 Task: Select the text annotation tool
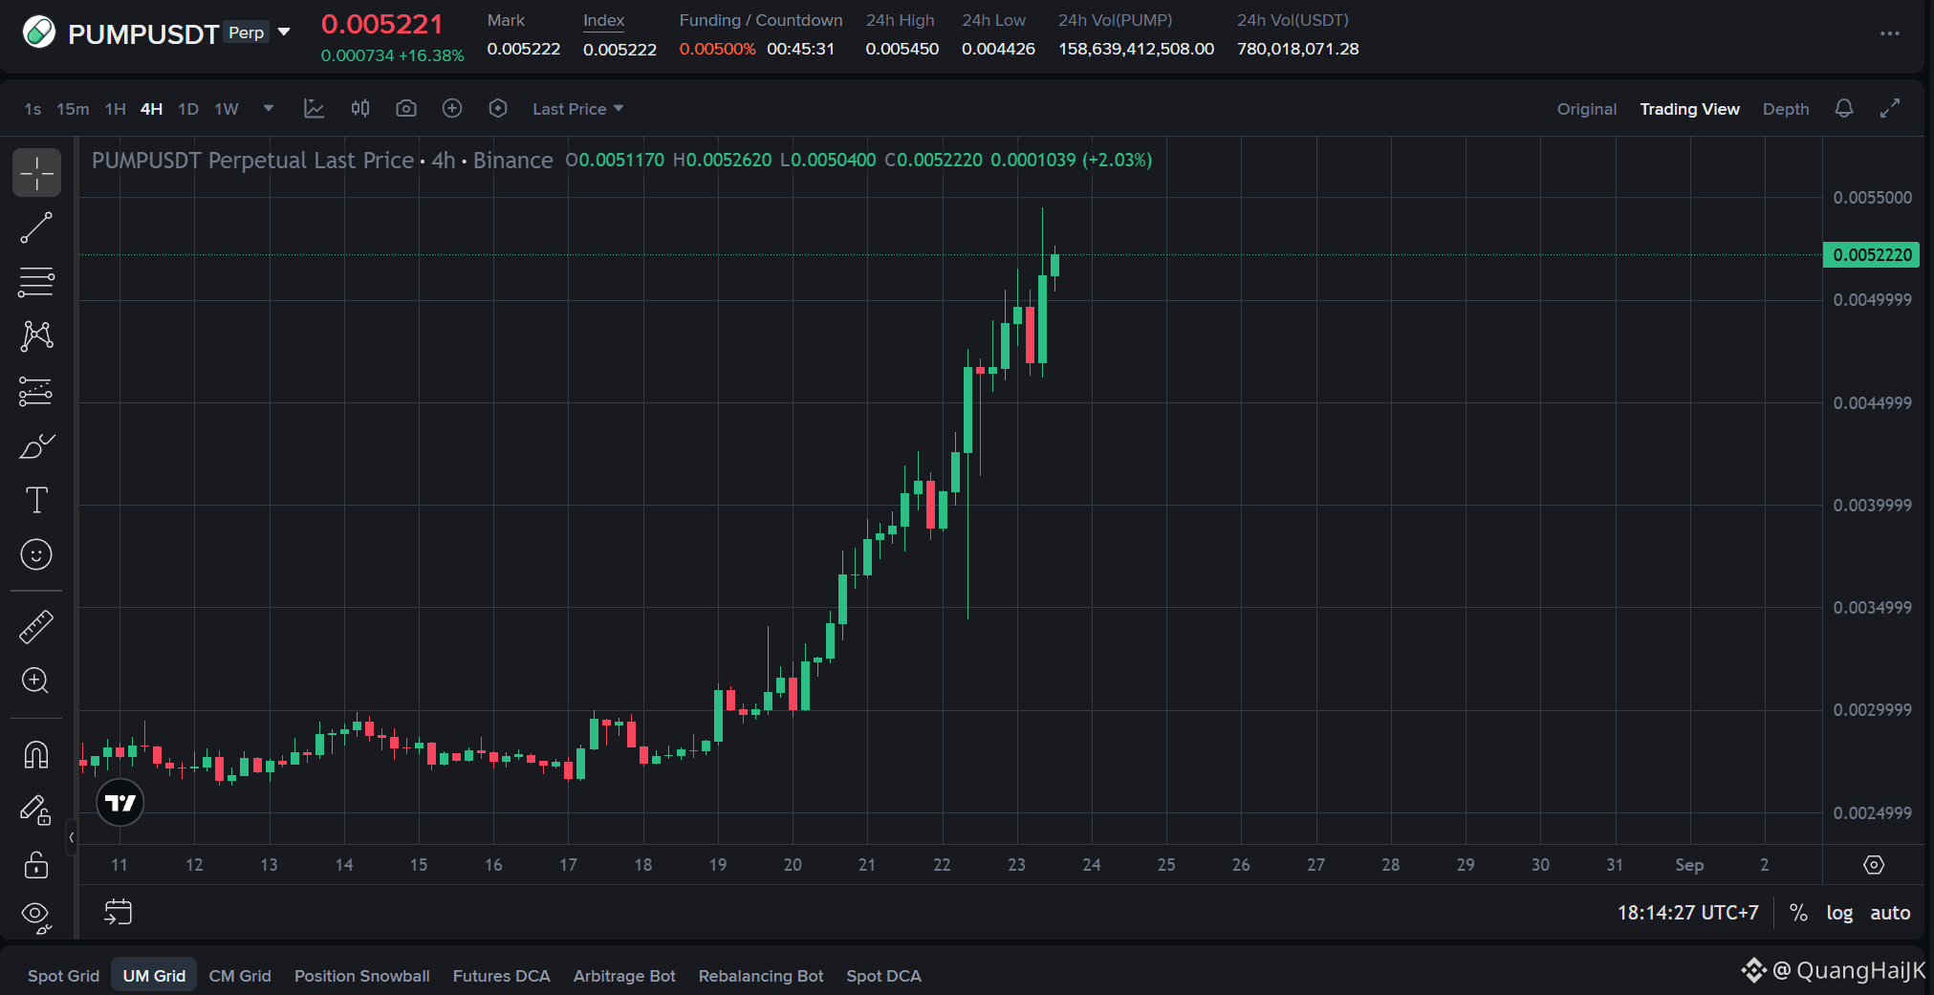[x=36, y=500]
